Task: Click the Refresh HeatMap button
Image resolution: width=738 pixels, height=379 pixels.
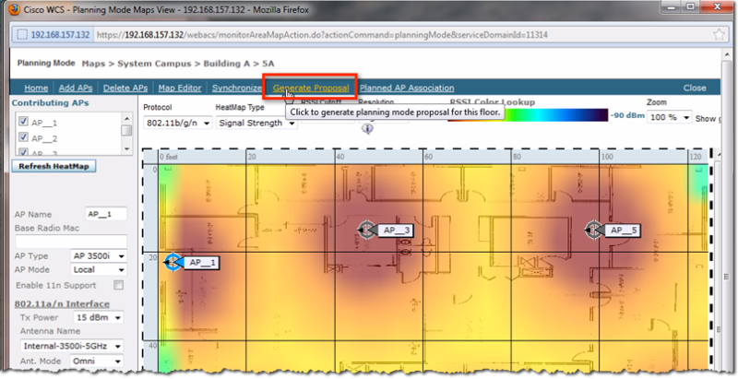Action: 54,166
